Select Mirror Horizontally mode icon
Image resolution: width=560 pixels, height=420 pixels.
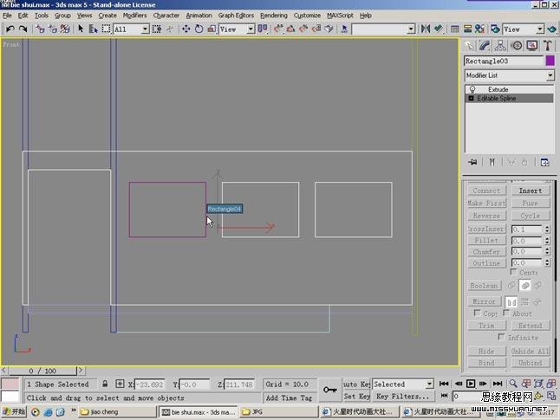click(x=511, y=302)
